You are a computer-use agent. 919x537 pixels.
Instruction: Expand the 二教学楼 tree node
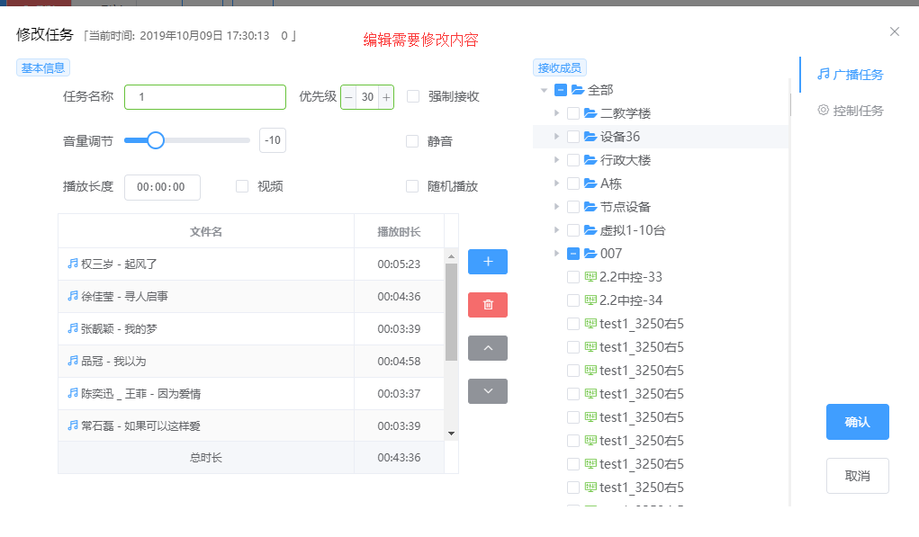556,113
